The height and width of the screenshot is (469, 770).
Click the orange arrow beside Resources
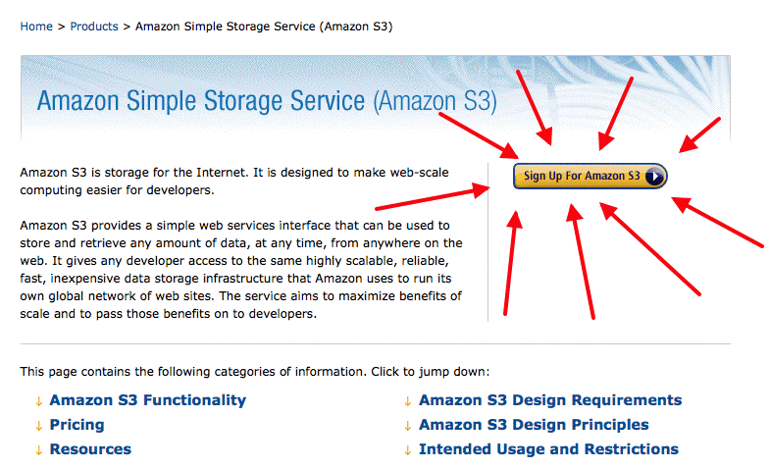(x=39, y=450)
